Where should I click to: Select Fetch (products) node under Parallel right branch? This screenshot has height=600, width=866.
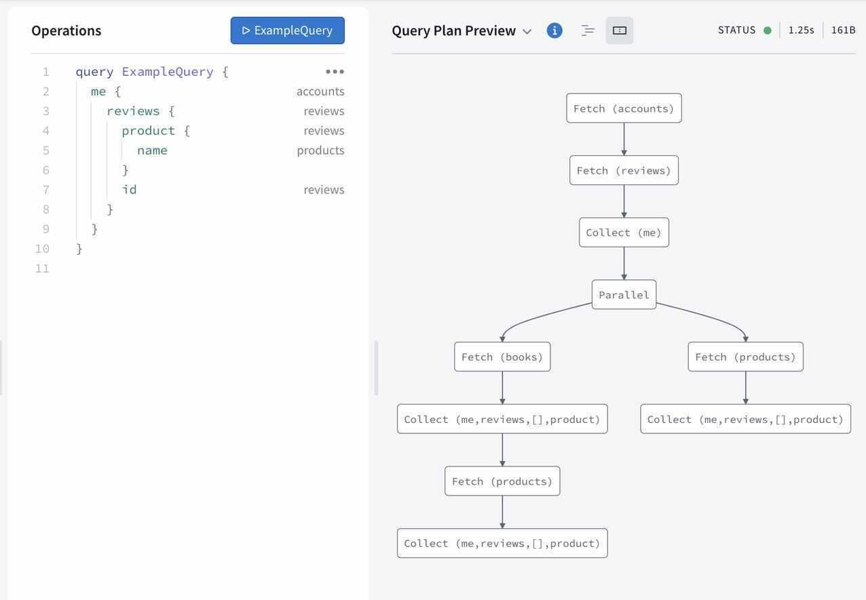[745, 357]
